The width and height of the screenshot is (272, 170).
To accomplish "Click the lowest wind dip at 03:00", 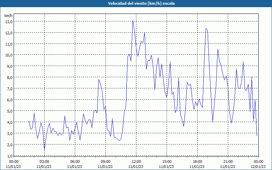I will [45, 150].
